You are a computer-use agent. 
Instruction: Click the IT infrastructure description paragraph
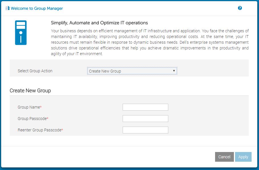(x=150, y=42)
